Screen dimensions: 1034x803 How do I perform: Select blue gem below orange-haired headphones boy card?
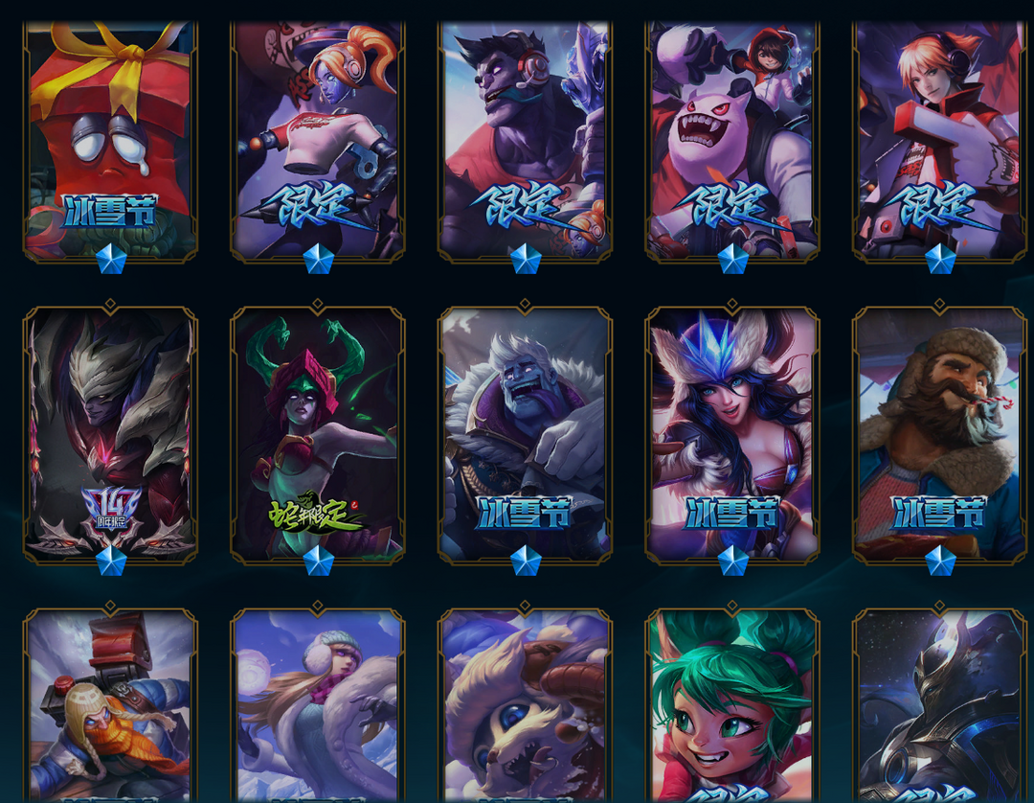tap(940, 259)
